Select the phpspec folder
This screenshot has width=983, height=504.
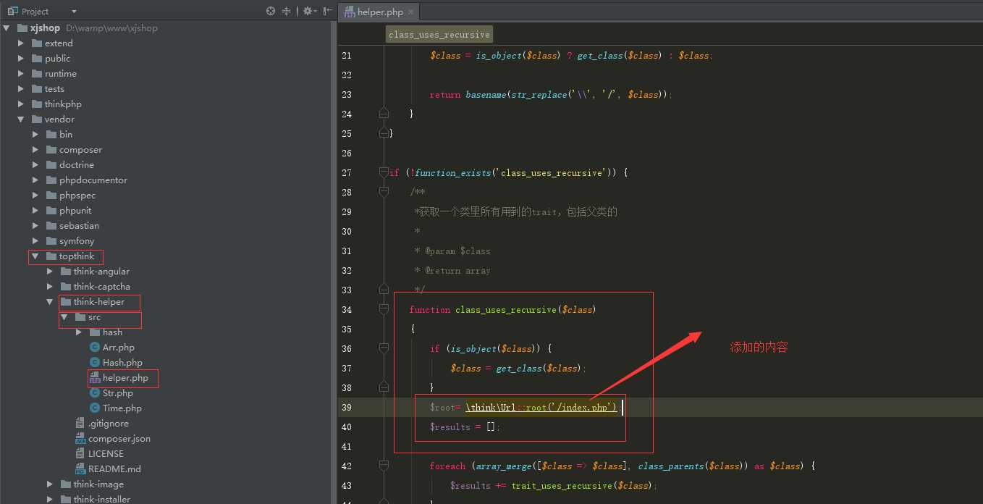[77, 196]
